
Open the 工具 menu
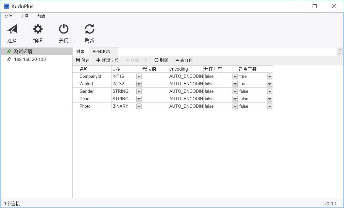25,16
